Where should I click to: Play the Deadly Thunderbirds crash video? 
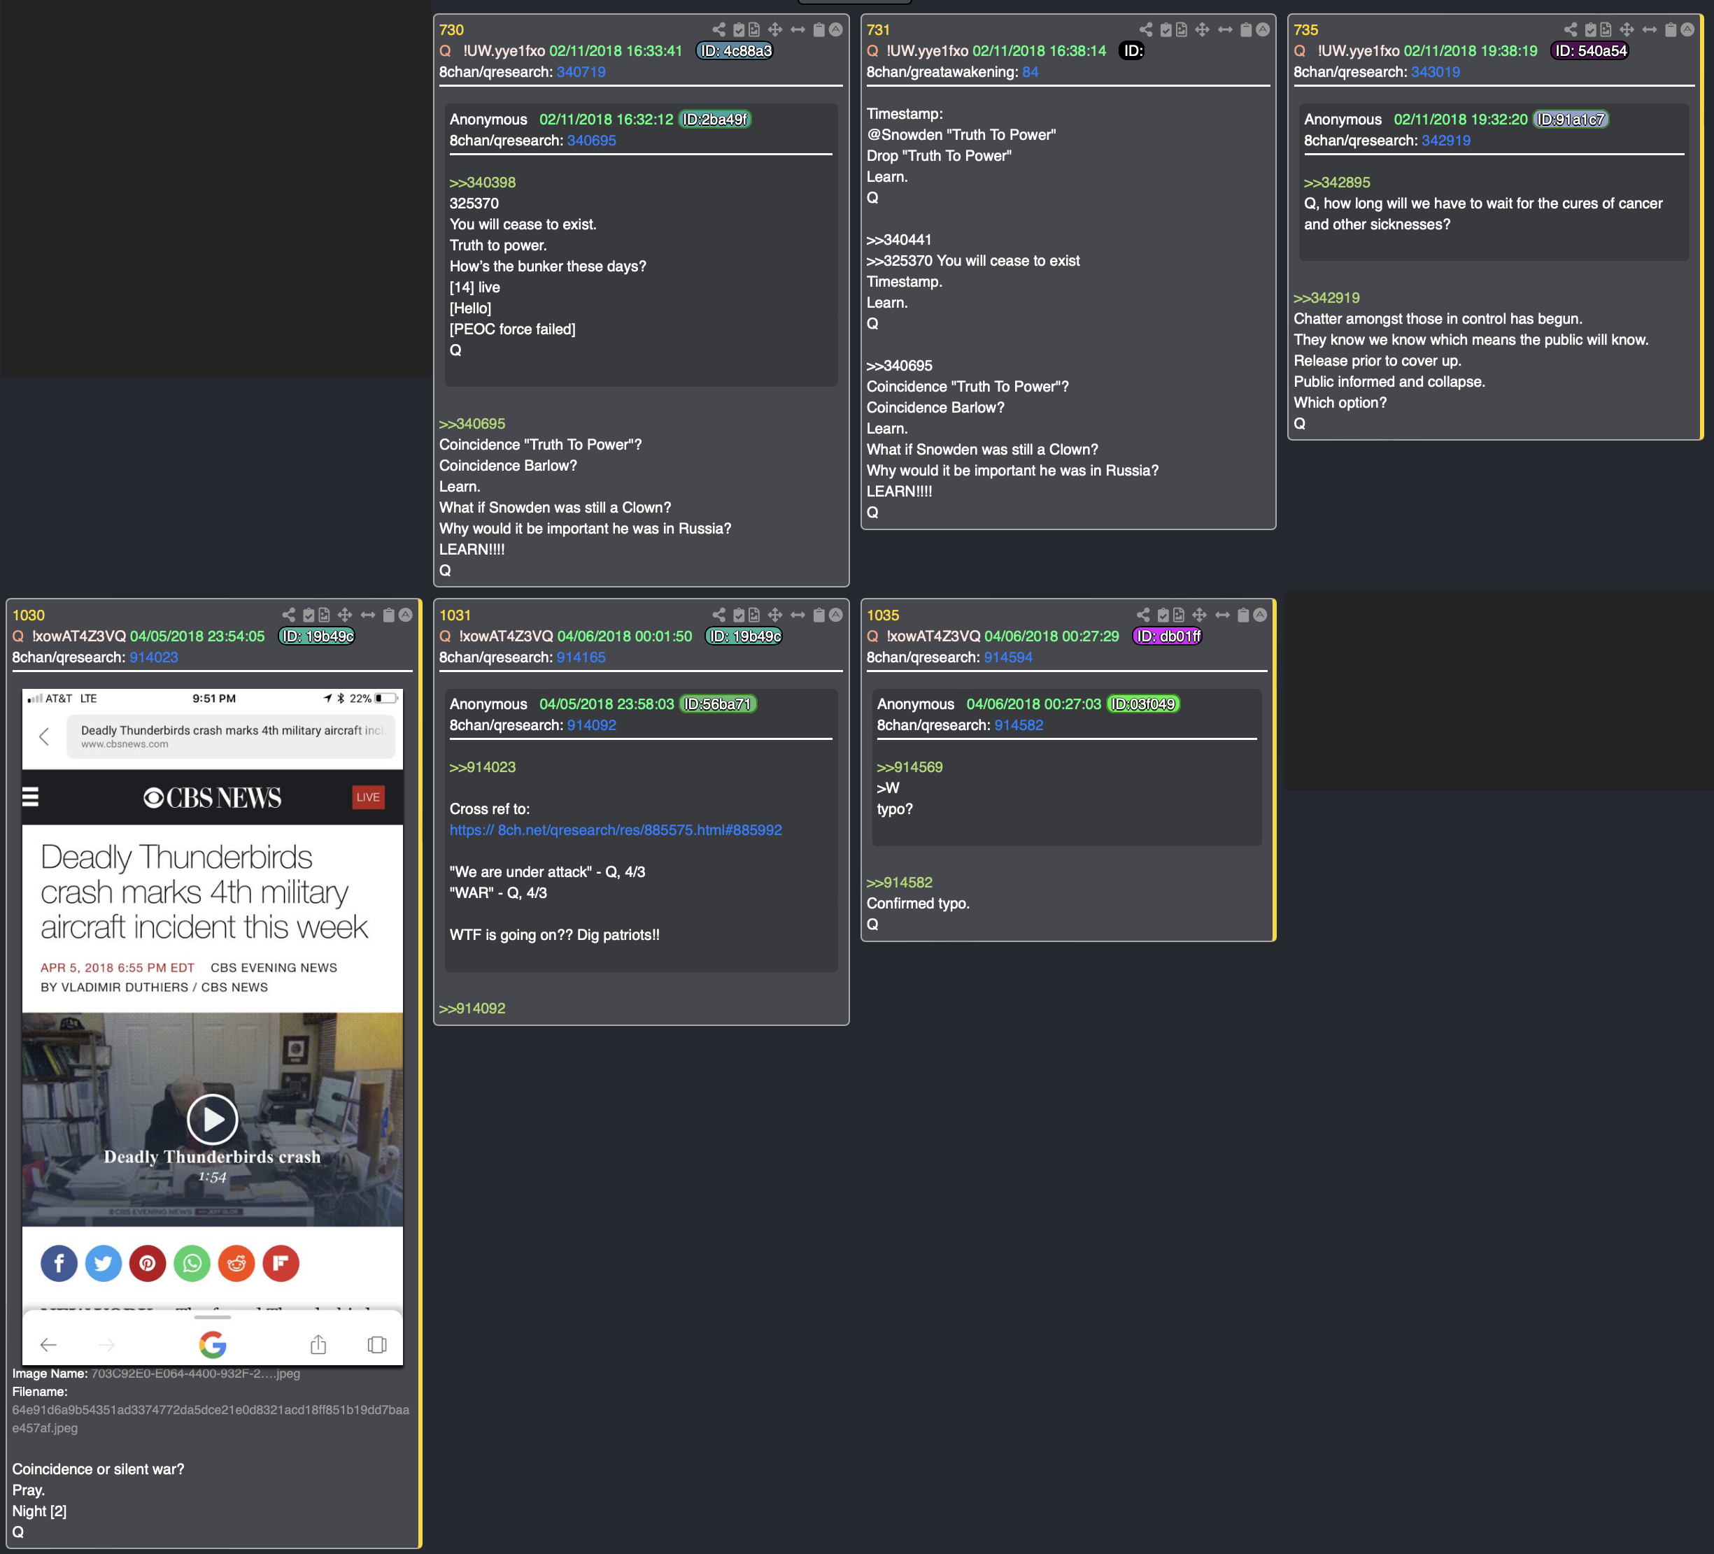pyautogui.click(x=212, y=1119)
